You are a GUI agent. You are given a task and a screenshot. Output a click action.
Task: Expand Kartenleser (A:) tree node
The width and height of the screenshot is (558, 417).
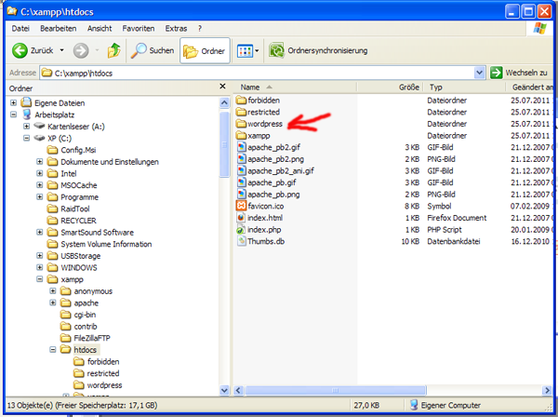(26, 127)
